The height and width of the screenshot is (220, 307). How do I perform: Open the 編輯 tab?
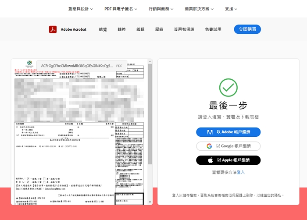[140, 29]
